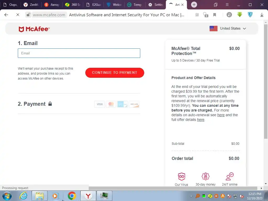Viewport: 268px width, 201px height.
Task: Open Google Chrome from the taskbar
Action: pyautogui.click(x=72, y=196)
